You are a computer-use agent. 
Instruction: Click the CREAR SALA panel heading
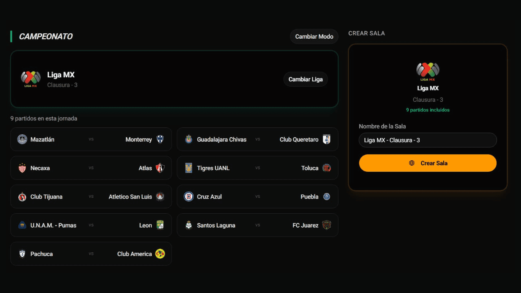coord(366,33)
